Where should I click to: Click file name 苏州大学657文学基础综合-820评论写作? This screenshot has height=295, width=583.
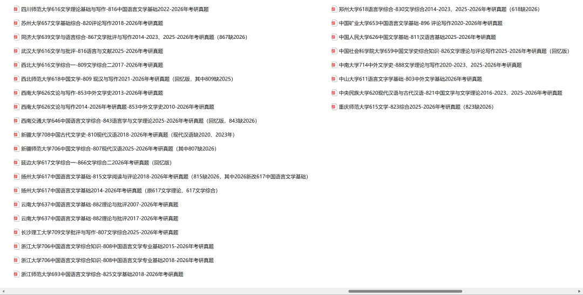[92, 23]
